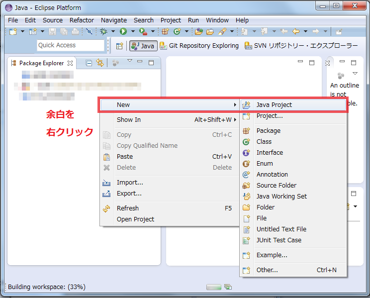Open dropdown arrow next to Search icon
This screenshot has height=298, width=370.
click(x=232, y=31)
